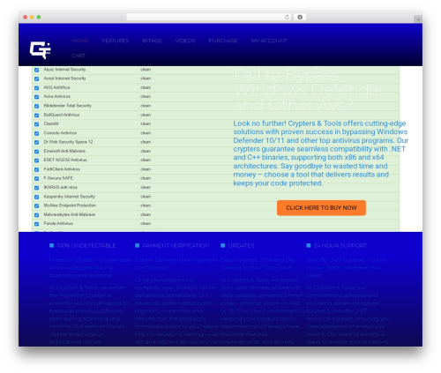Maximize the window using the green button

click(x=39, y=18)
